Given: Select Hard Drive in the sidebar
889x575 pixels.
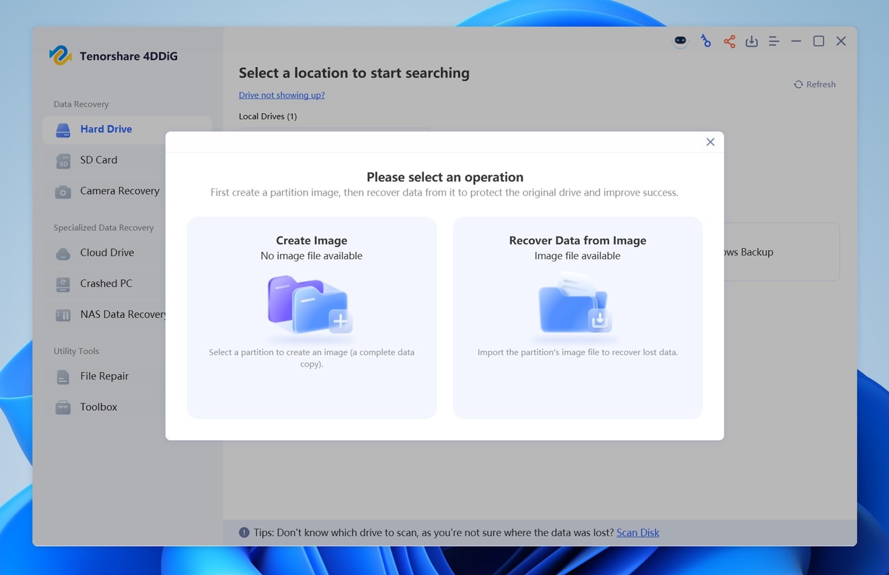Looking at the screenshot, I should 106,129.
